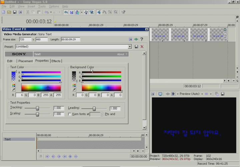Click the New project toolbar icon
Viewport: 240px width, 167px height.
[3, 12]
